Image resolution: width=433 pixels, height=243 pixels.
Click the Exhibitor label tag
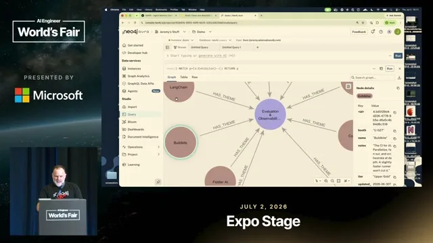pyautogui.click(x=365, y=96)
